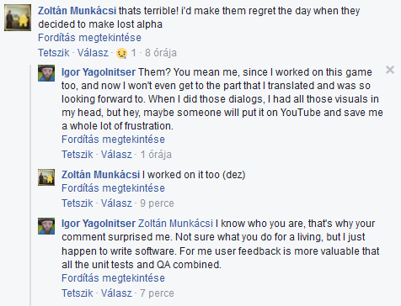This screenshot has height=306, width=401.
Task: View translation of Igor's last reply
Action: 113,278
